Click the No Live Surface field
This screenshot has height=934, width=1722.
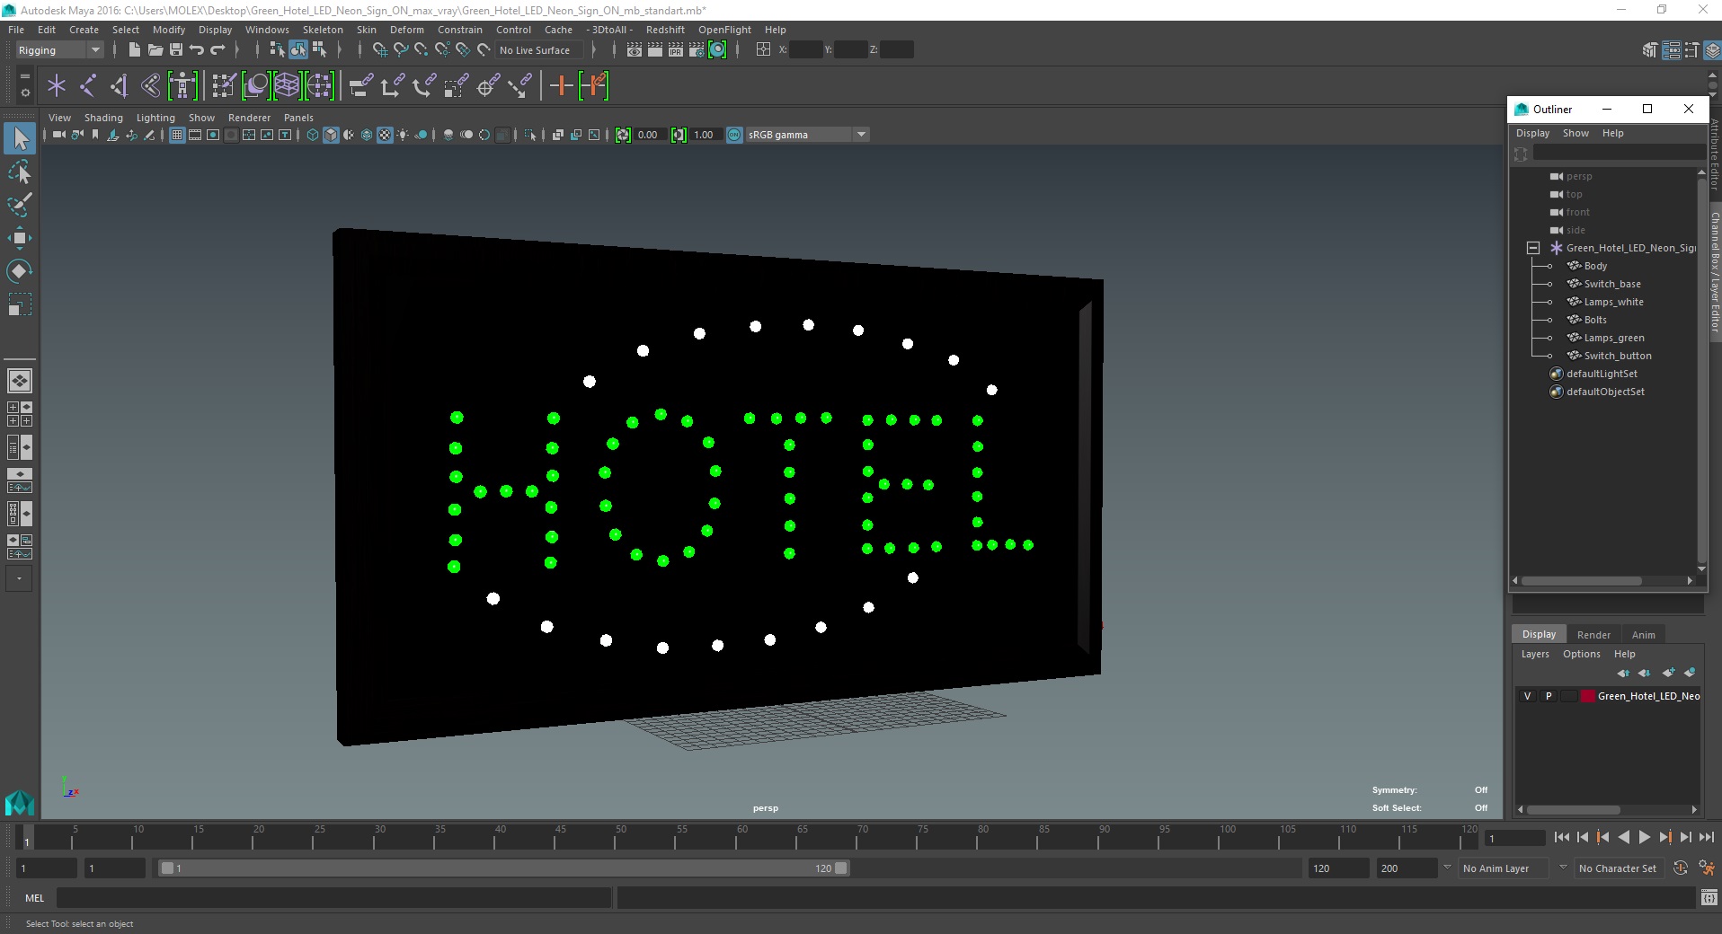coord(539,50)
